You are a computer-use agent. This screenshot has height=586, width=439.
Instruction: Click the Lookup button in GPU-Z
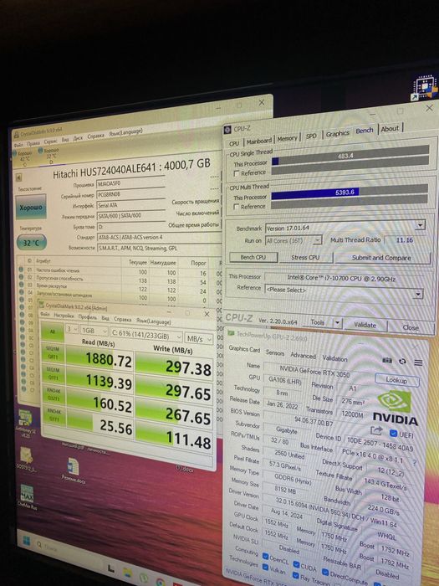coord(396,380)
